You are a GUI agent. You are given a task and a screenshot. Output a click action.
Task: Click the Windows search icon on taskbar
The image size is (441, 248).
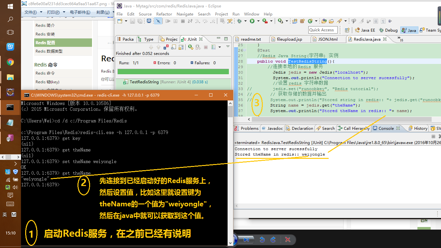click(x=10, y=19)
